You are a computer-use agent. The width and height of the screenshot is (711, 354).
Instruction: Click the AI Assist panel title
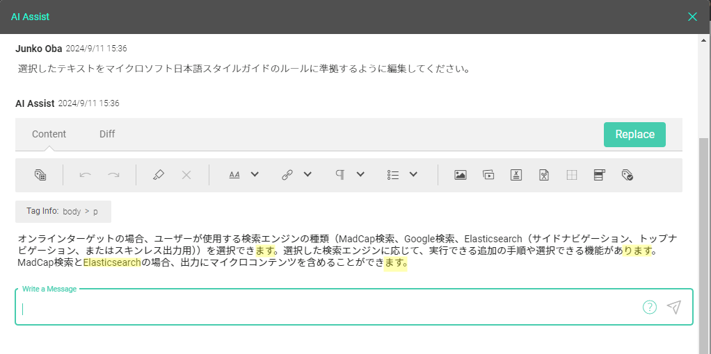coord(30,17)
